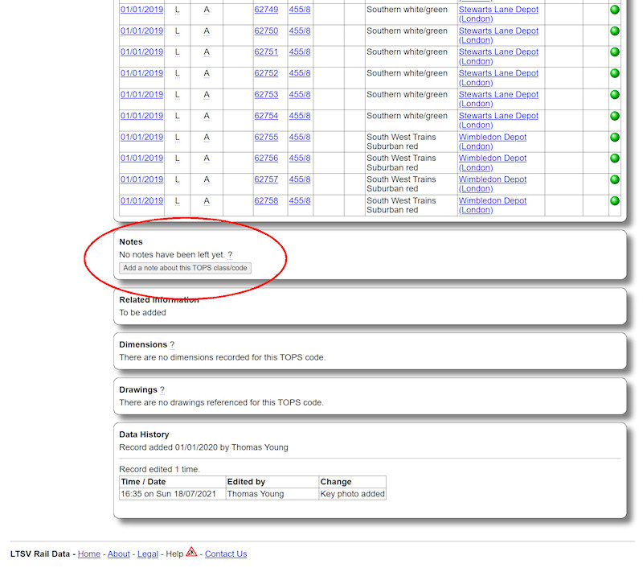Open the About footer link

click(x=119, y=554)
